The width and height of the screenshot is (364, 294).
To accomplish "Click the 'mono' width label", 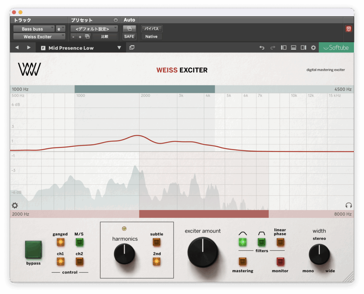I will (x=308, y=271).
